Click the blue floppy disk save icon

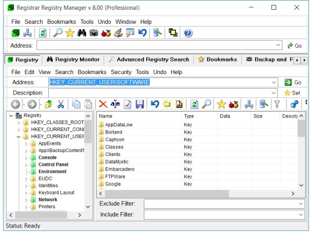point(140,104)
